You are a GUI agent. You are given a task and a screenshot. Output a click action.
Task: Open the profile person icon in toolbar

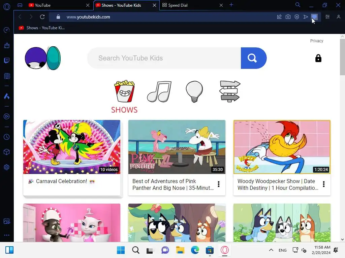click(x=338, y=17)
